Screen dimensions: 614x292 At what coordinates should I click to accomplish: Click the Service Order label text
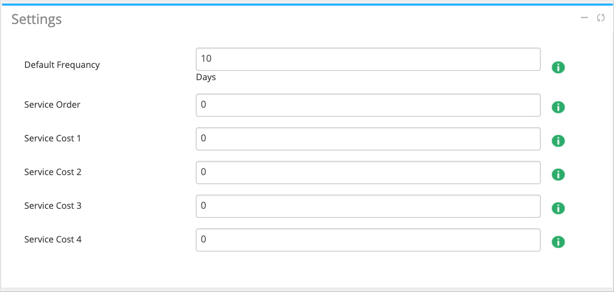[x=52, y=105]
